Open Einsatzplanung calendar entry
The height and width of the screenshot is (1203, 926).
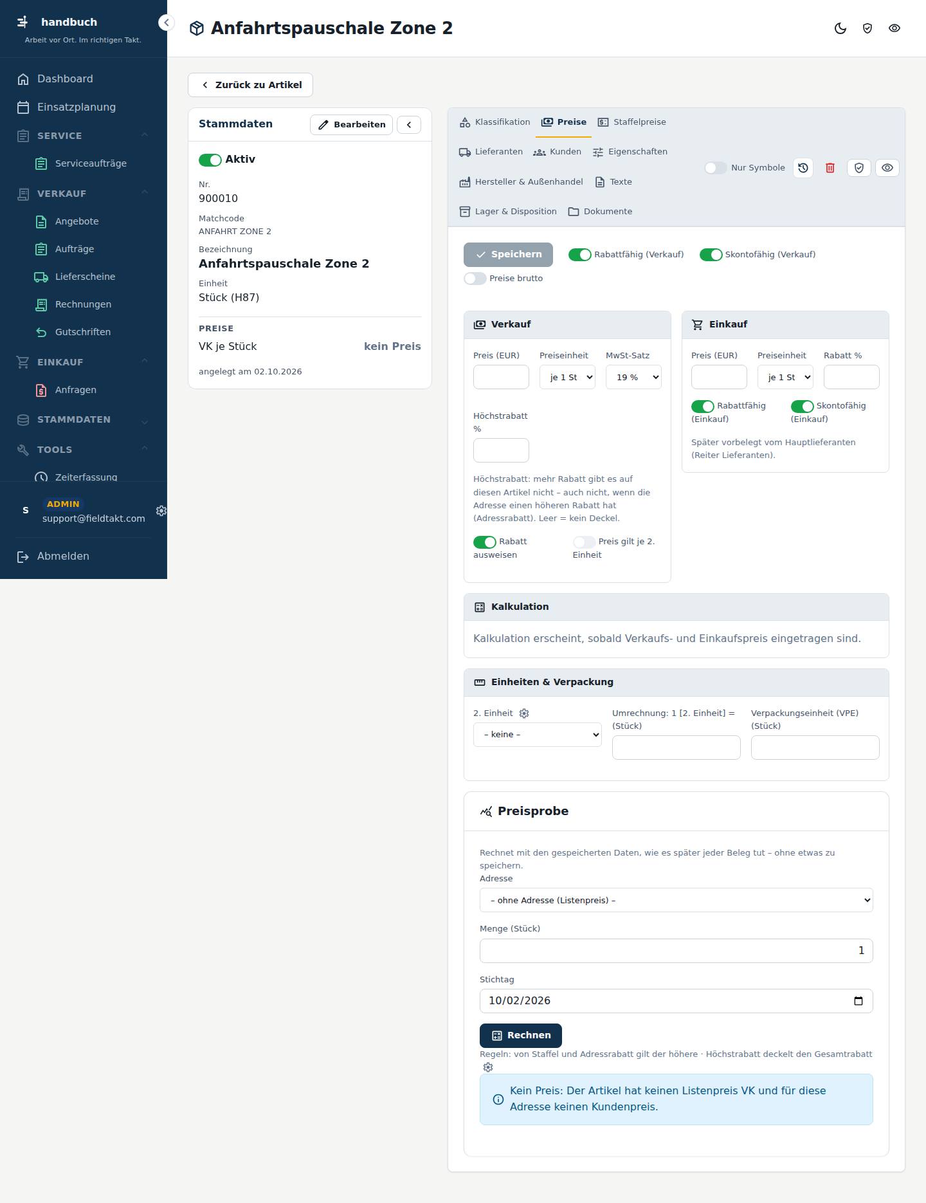coord(84,107)
